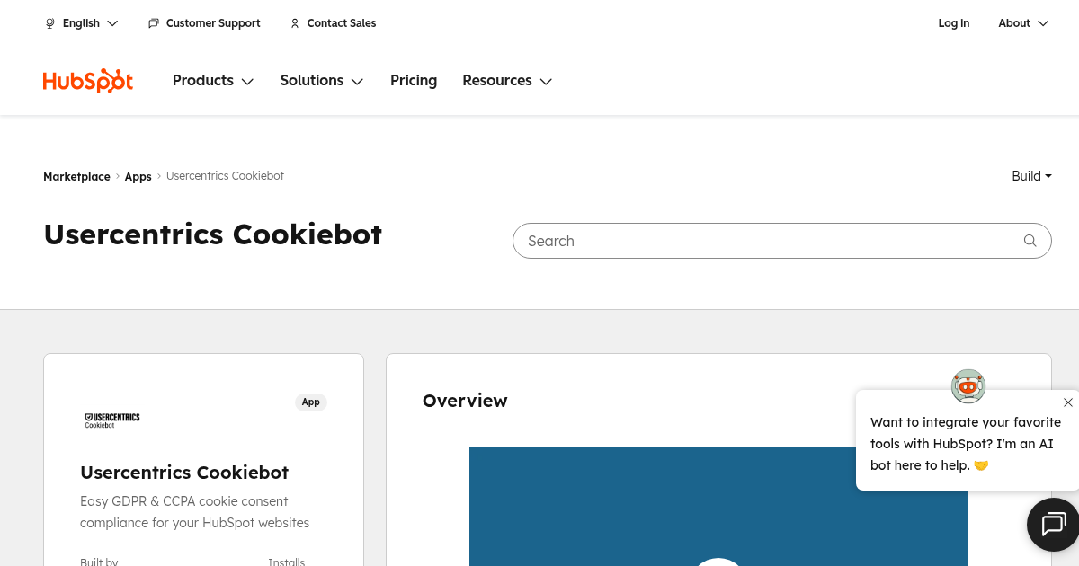Click the Usercentrics Cookiebot card title
Image resolution: width=1079 pixels, height=566 pixels.
(184, 473)
